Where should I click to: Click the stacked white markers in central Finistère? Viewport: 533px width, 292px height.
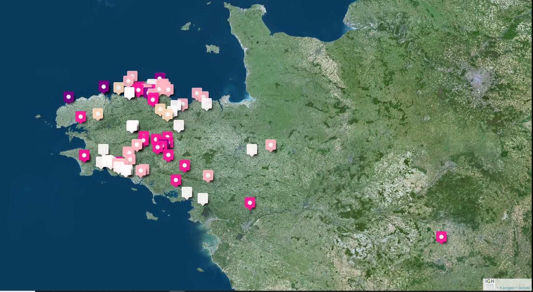click(132, 126)
